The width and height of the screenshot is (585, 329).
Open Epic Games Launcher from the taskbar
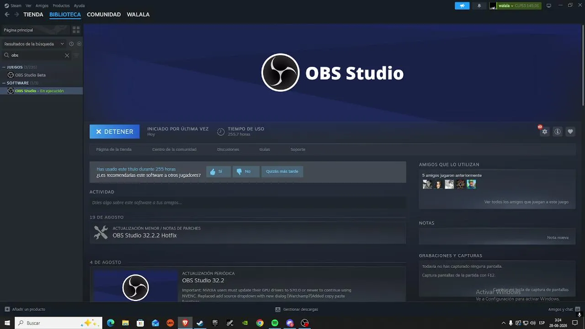(215, 323)
